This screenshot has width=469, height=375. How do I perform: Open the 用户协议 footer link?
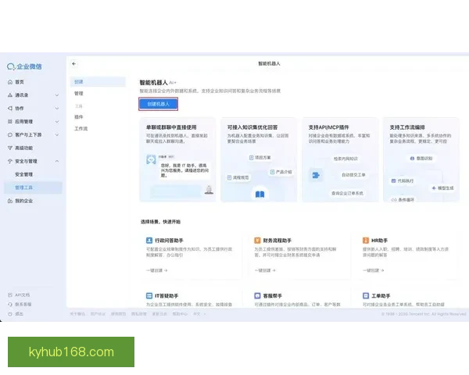click(x=98, y=314)
